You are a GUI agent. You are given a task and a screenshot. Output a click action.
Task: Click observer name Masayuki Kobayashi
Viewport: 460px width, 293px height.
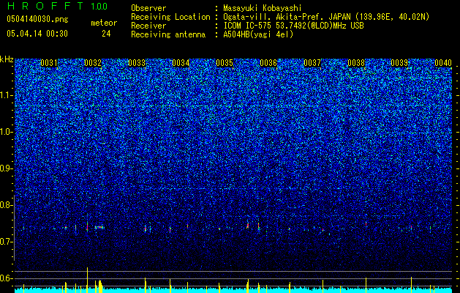coord(263,8)
